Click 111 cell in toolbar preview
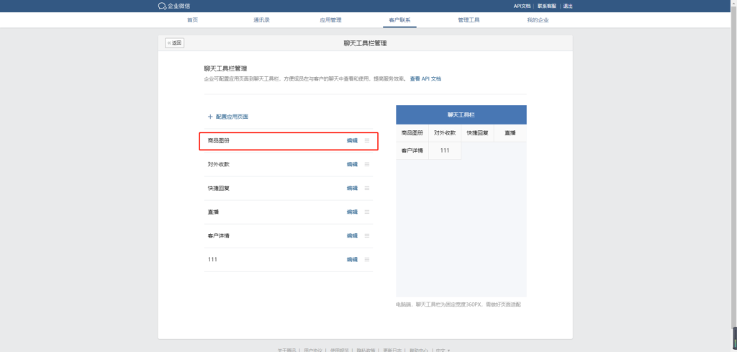737x352 pixels. coord(445,151)
